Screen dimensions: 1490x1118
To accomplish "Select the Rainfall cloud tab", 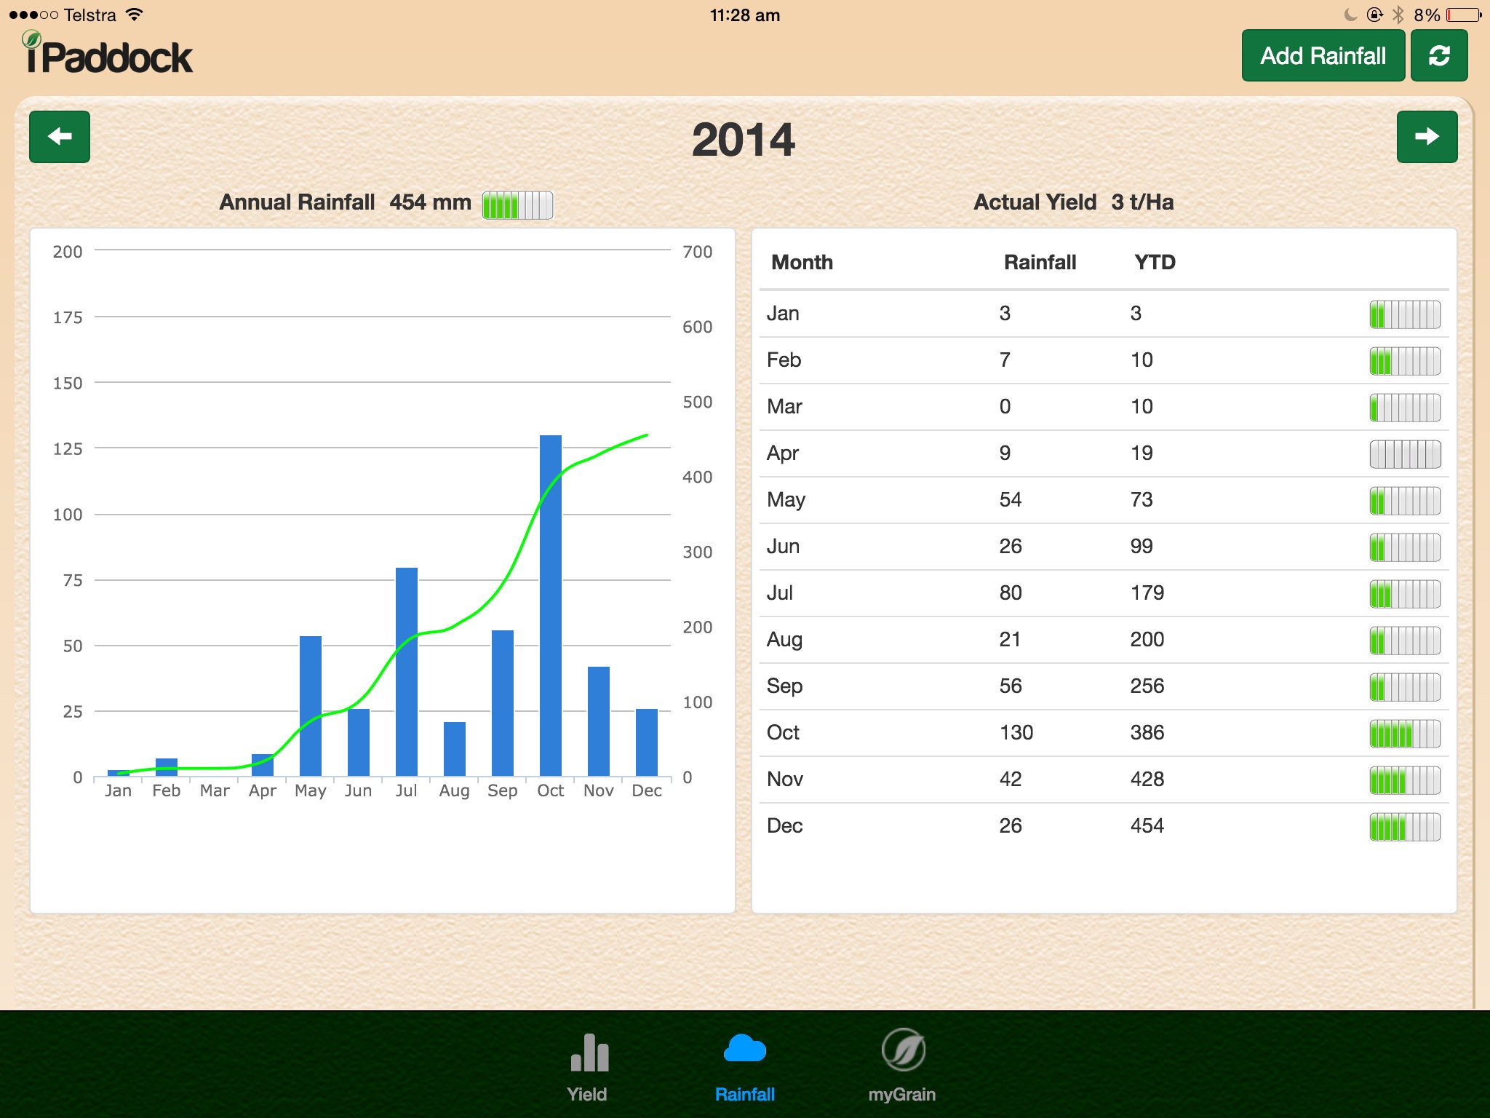I will click(x=744, y=1066).
